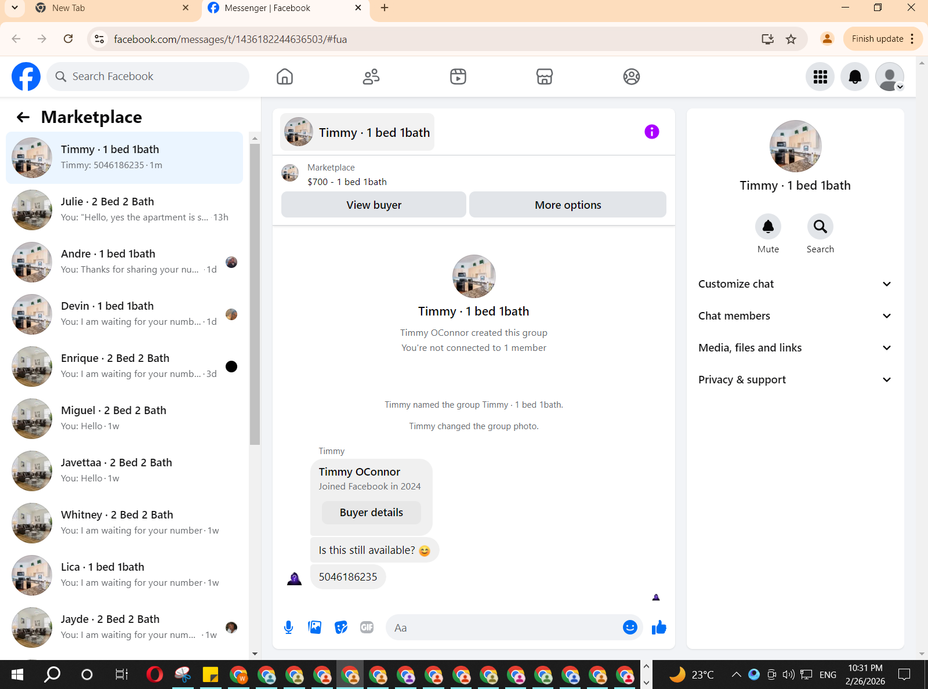Open the Miguel · 2 Bed 2 Bath chat

(124, 419)
